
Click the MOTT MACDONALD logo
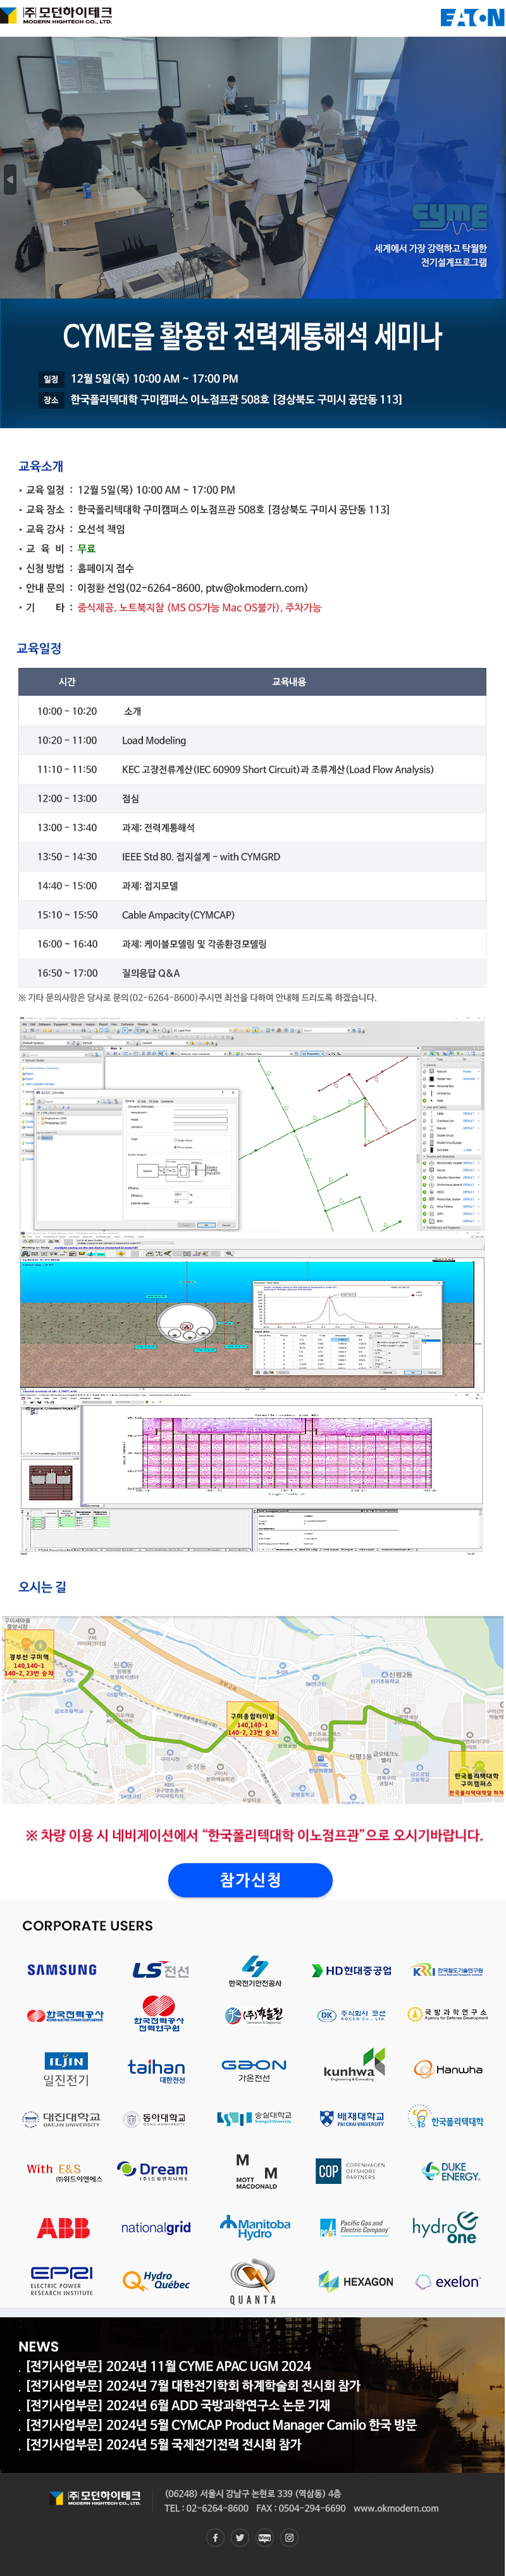(256, 2171)
